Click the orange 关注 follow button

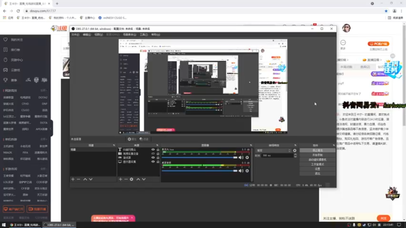tap(384, 218)
